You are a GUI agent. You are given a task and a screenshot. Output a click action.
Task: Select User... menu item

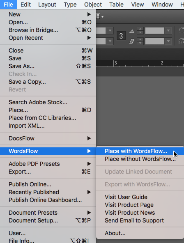click(48, 233)
